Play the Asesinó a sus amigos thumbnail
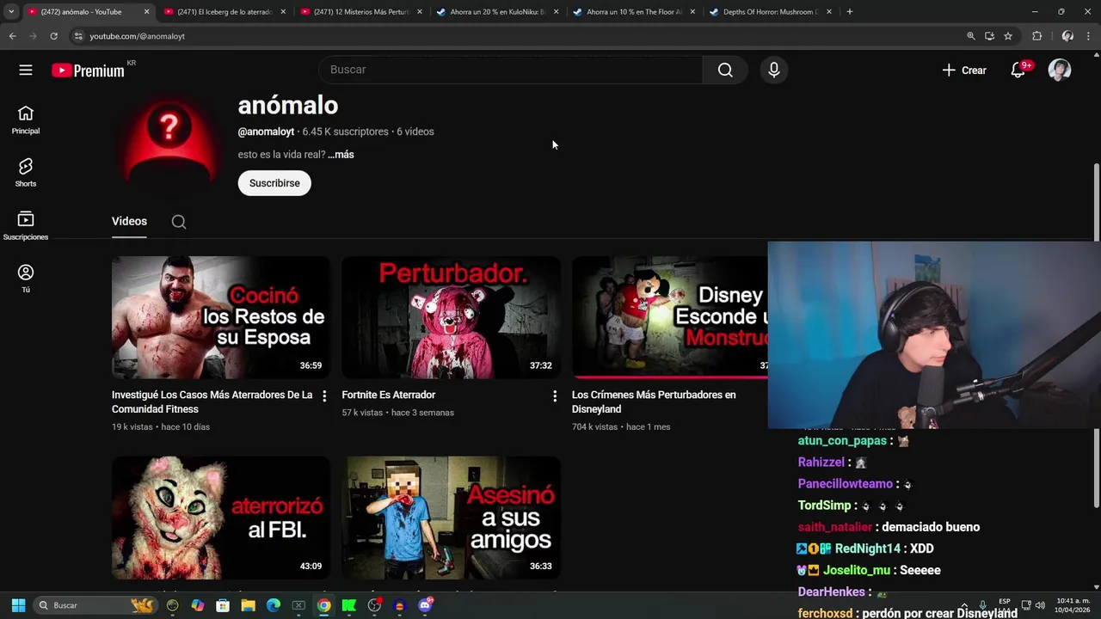 click(x=452, y=518)
